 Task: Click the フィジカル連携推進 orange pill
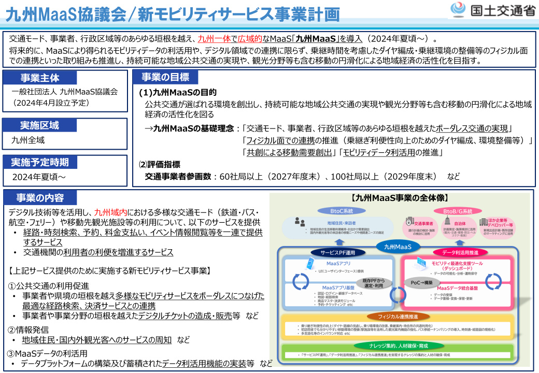(x=398, y=317)
